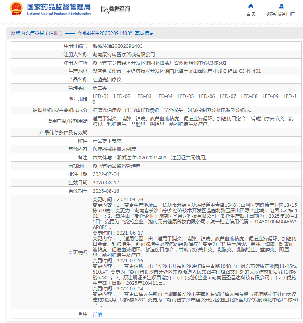Click the 适用范围 value text

(193, 121)
